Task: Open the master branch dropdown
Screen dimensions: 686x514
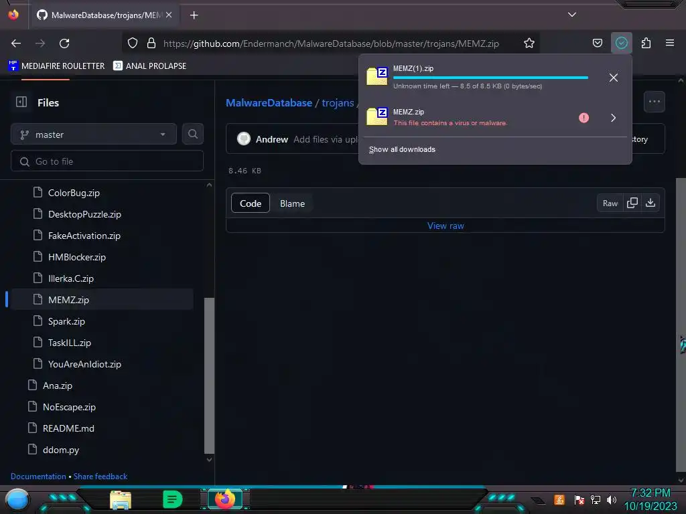Action: pyautogui.click(x=94, y=134)
